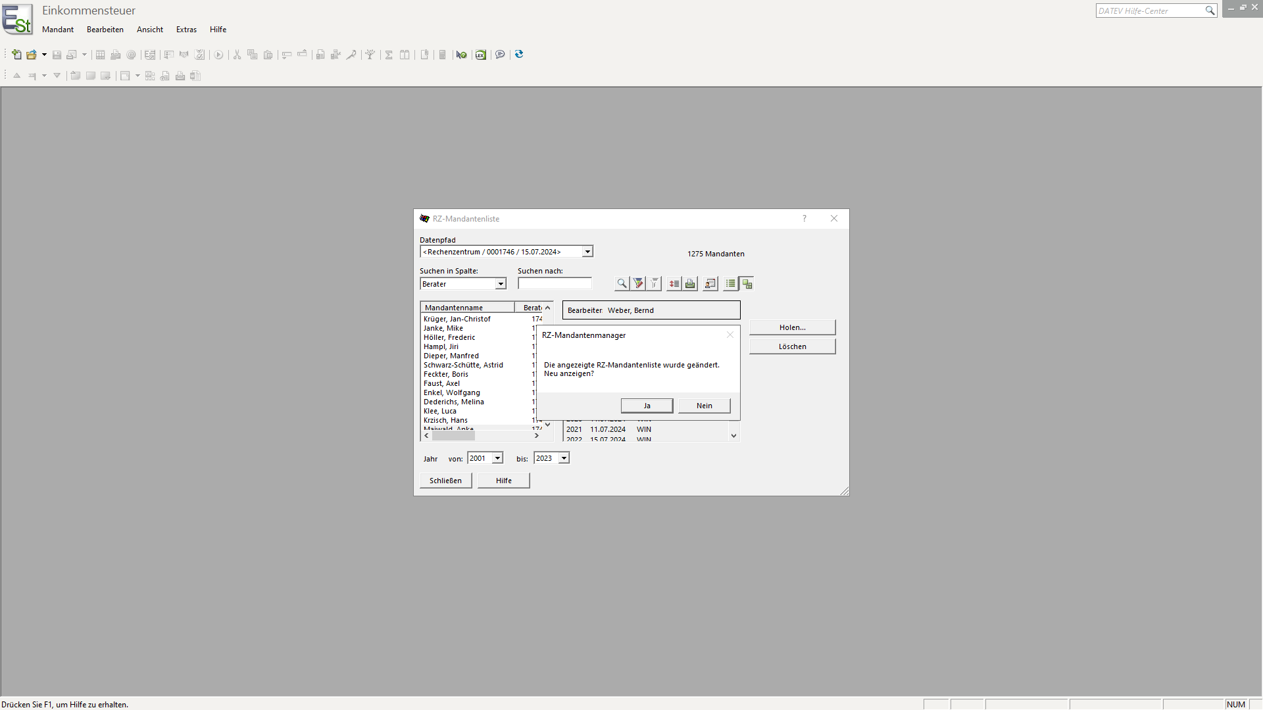Open the Datenpfad dropdown

587,252
